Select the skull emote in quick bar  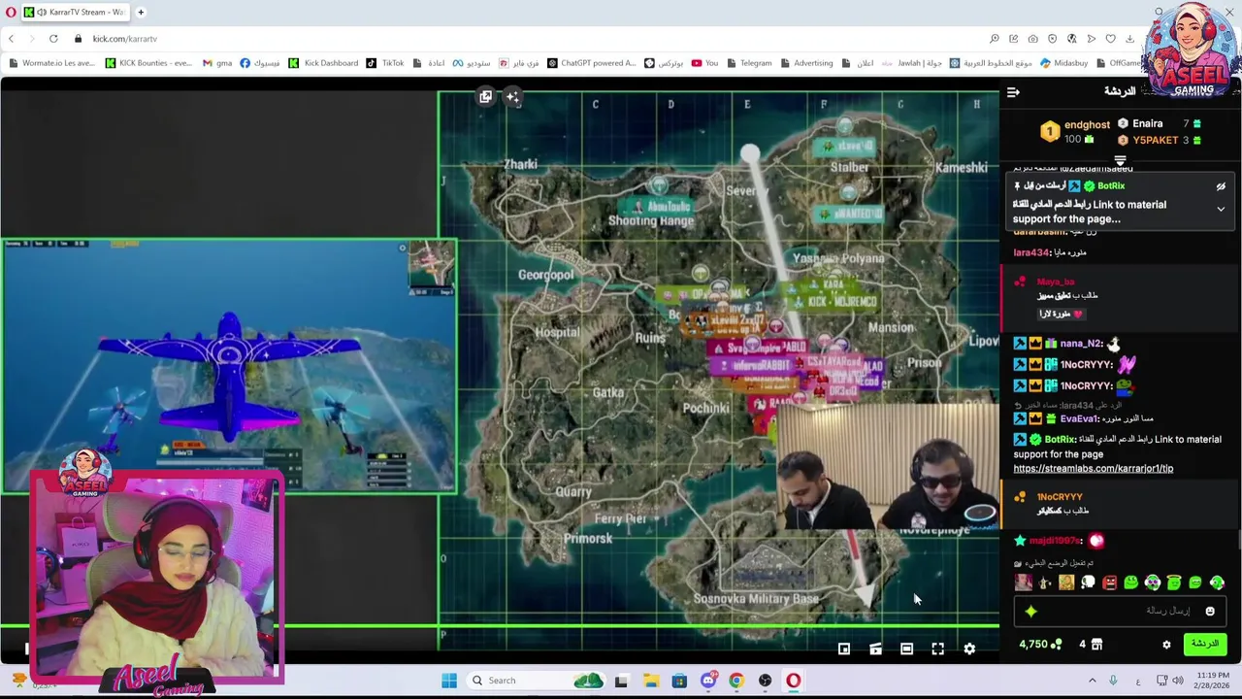[1088, 582]
